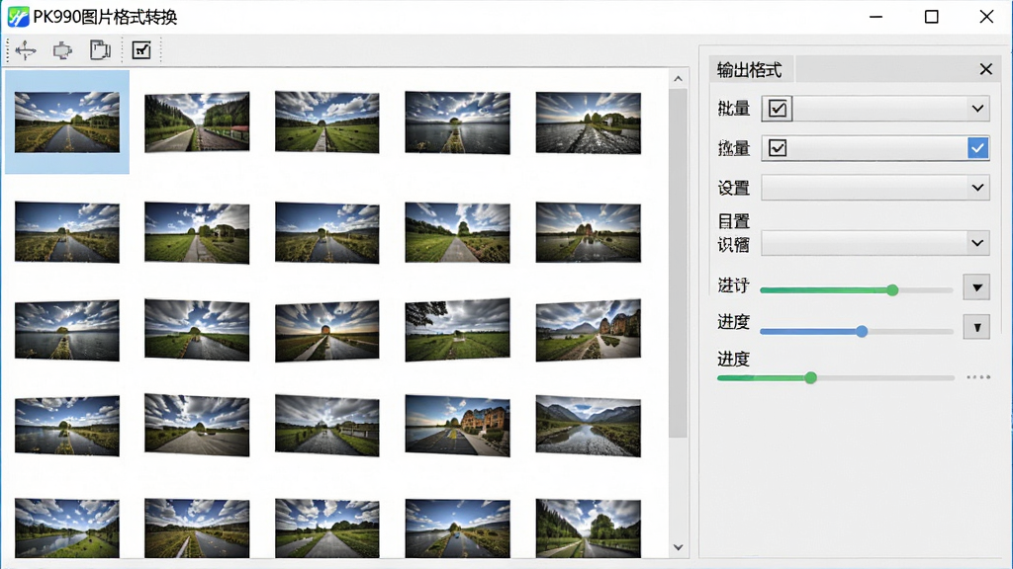This screenshot has width=1013, height=569.
Task: Click the blue checkmark dropdown button
Action: [x=978, y=148]
